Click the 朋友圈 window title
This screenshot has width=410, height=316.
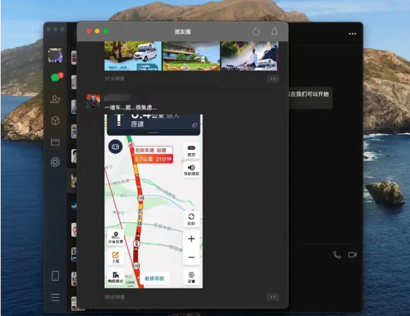click(x=183, y=32)
